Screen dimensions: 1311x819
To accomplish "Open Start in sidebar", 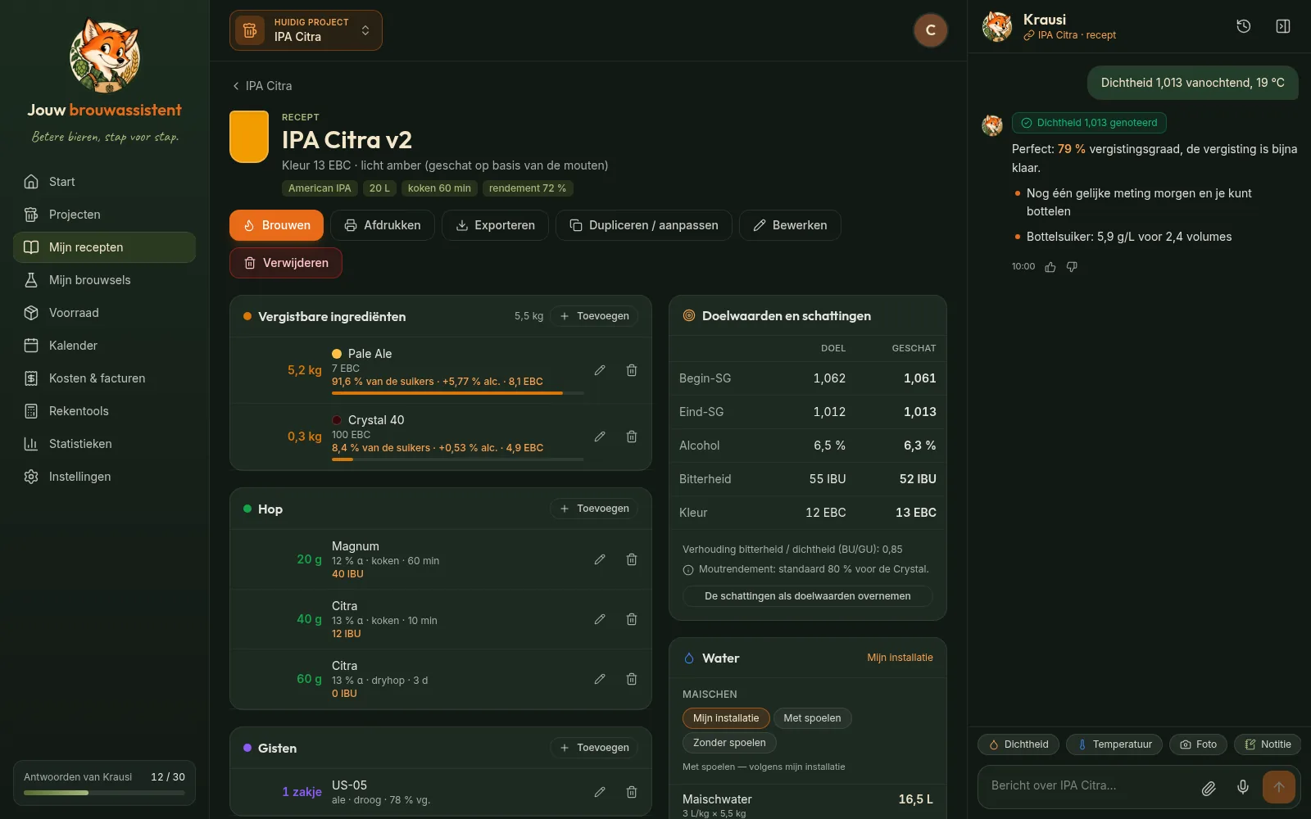I will [104, 182].
